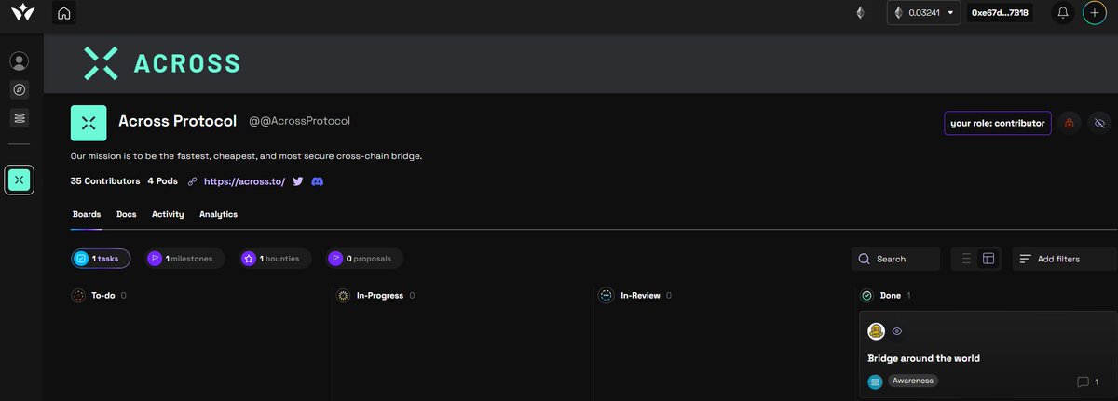The image size is (1118, 401).
Task: Switch to the Boards tab
Action: (87, 214)
